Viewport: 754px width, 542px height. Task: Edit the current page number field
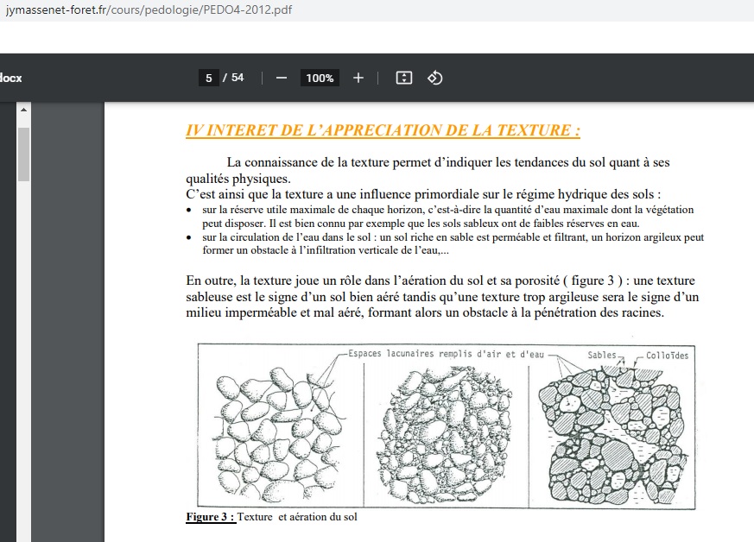(x=208, y=78)
